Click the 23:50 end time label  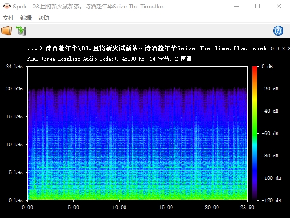[247, 207]
